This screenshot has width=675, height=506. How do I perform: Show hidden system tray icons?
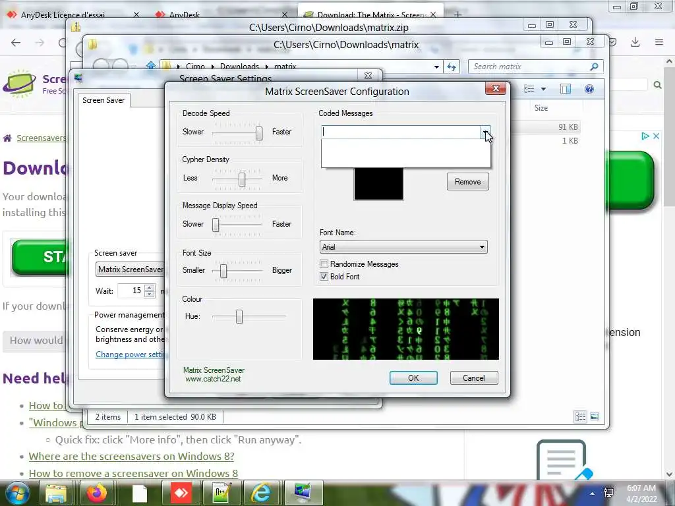(x=593, y=493)
